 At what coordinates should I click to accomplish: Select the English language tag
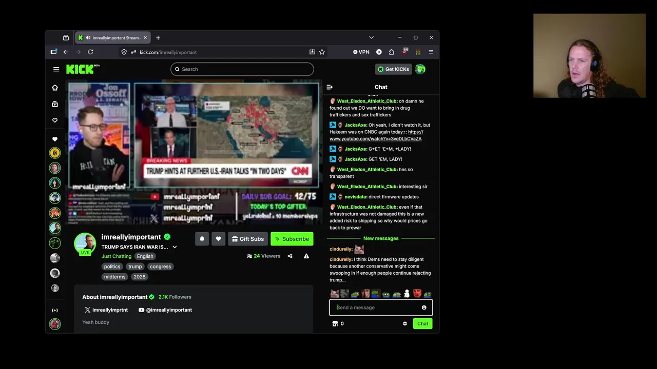[x=145, y=256]
